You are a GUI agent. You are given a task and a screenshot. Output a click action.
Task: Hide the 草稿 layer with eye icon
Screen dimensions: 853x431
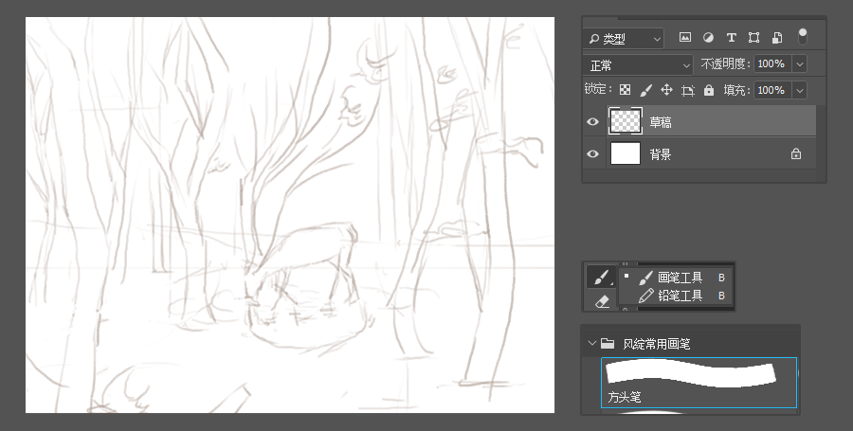[593, 122]
